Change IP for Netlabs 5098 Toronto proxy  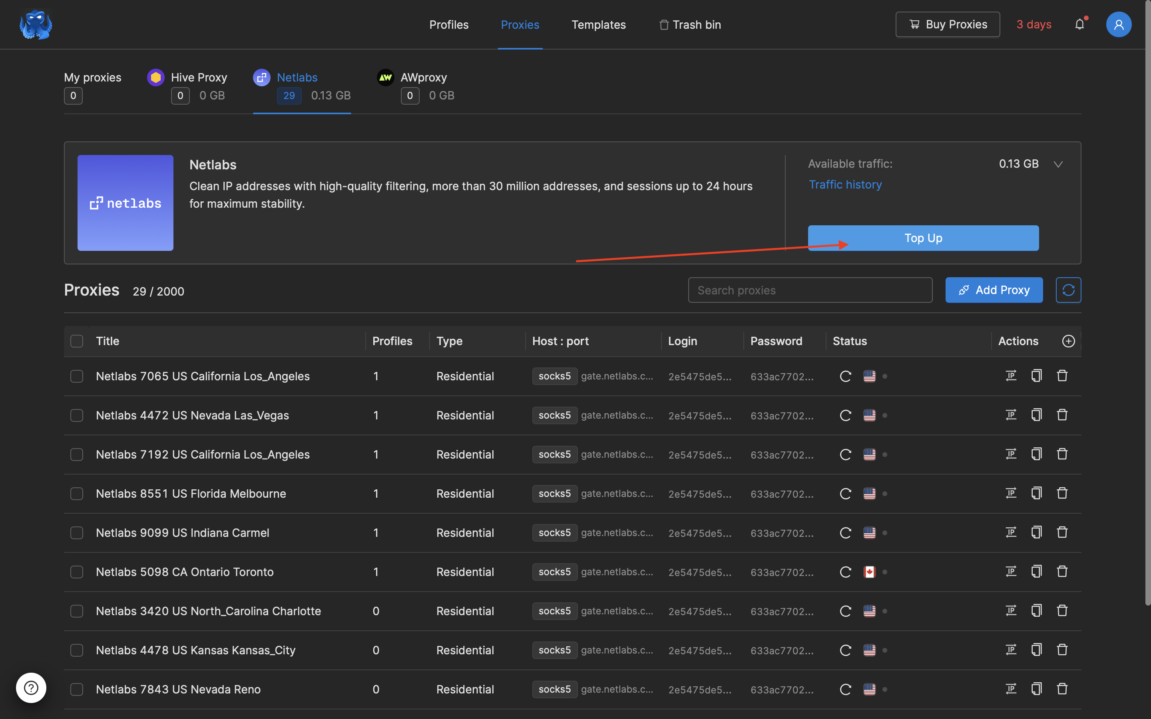tap(1011, 572)
